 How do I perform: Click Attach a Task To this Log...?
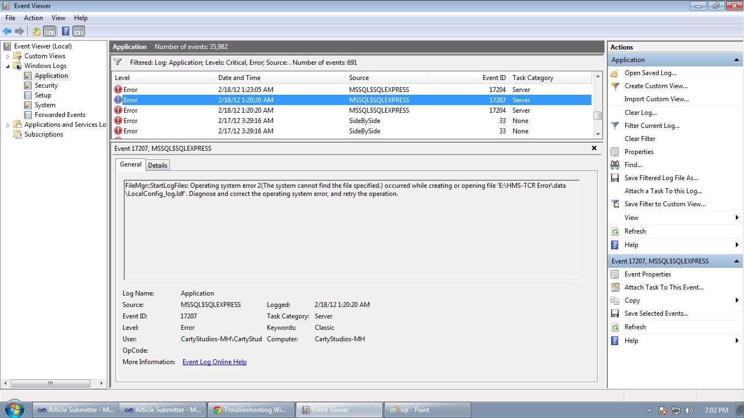click(663, 191)
